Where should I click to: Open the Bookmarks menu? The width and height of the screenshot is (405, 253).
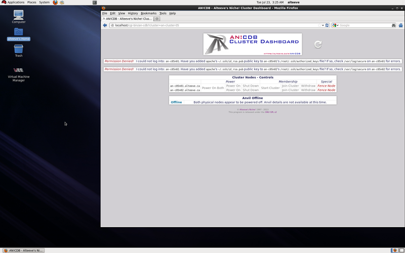pyautogui.click(x=148, y=13)
